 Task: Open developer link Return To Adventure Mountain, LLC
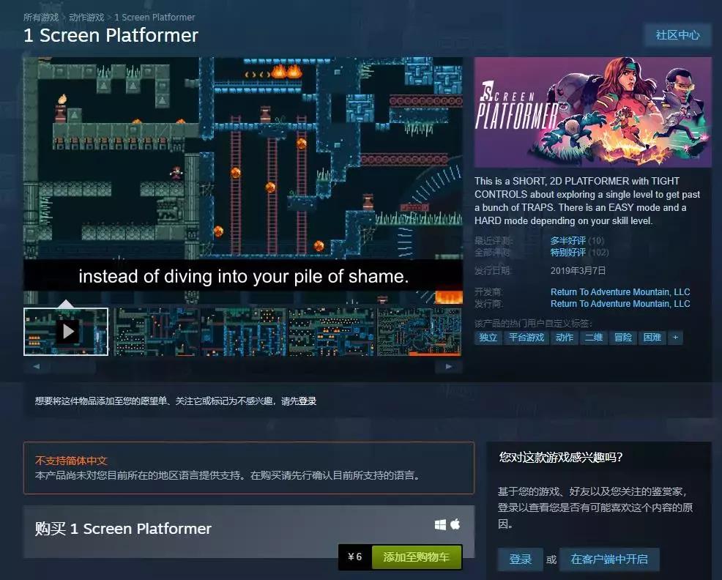click(620, 291)
